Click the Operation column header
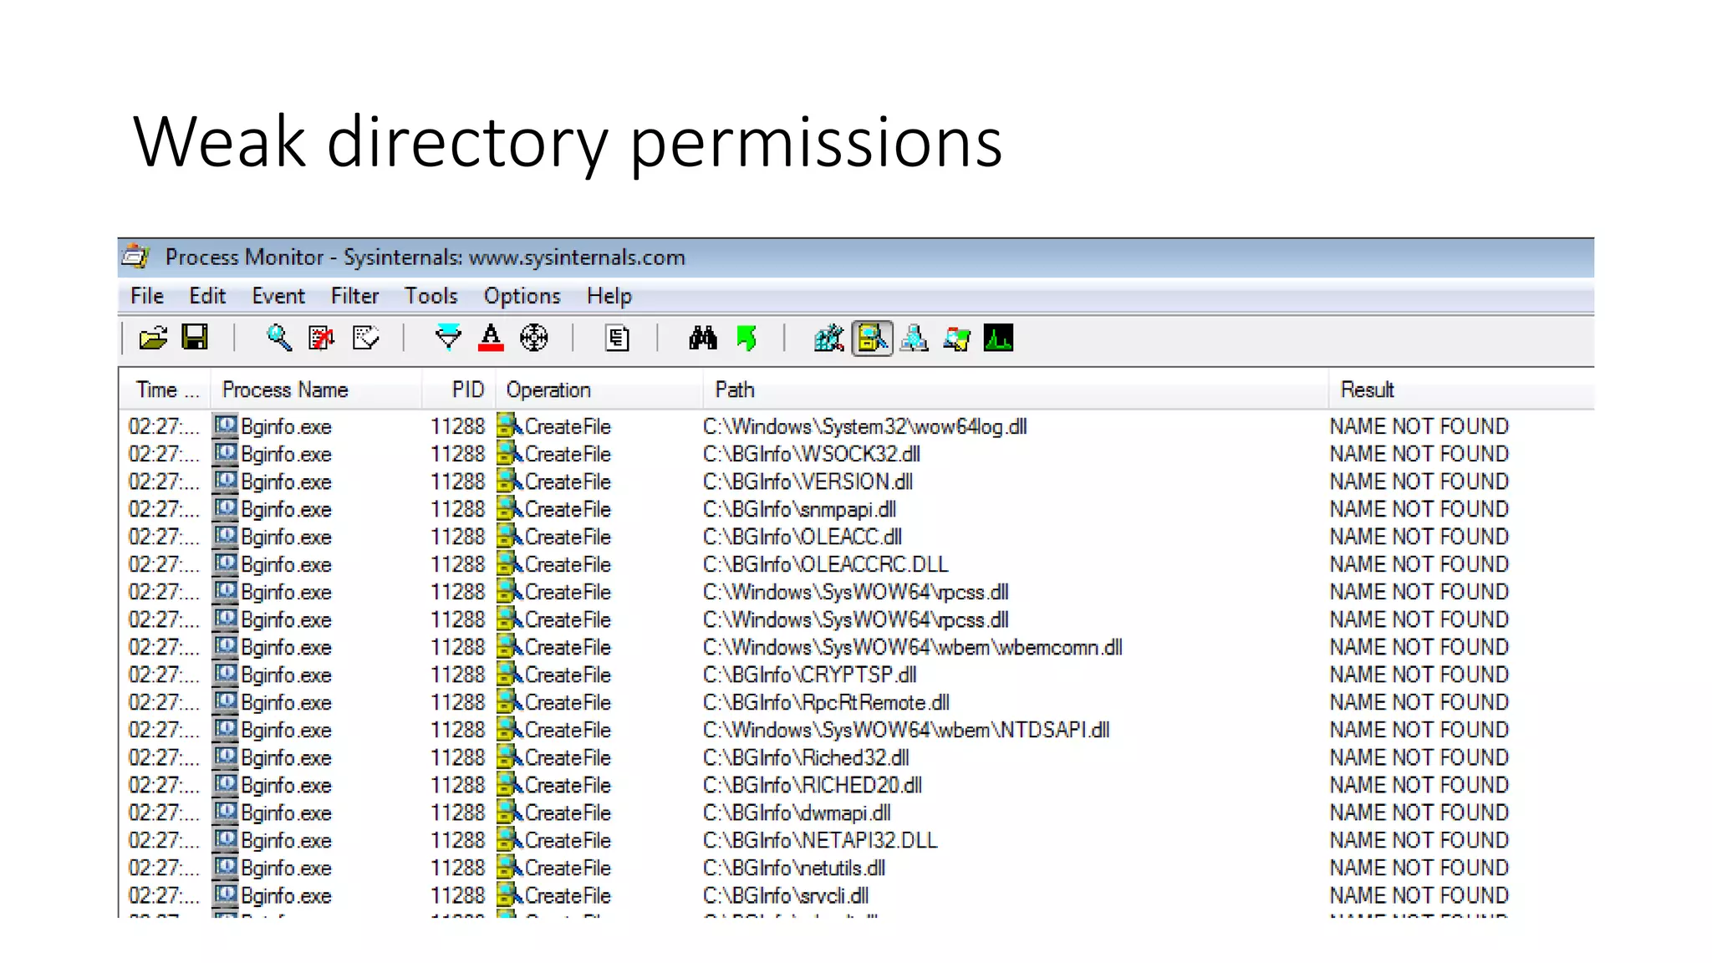 (x=599, y=390)
